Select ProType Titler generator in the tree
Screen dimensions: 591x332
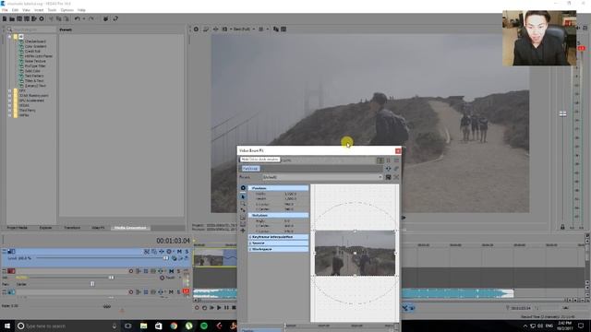tap(35, 65)
